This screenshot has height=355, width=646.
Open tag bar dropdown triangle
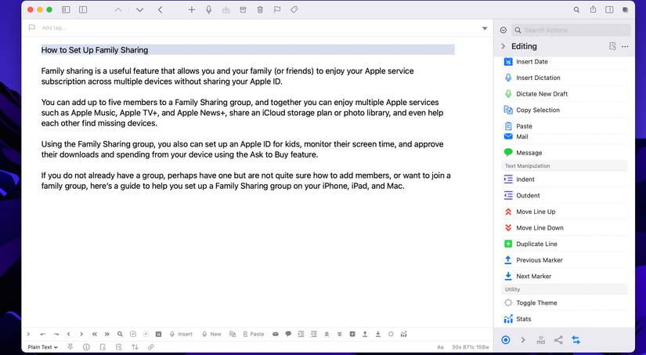(485, 28)
